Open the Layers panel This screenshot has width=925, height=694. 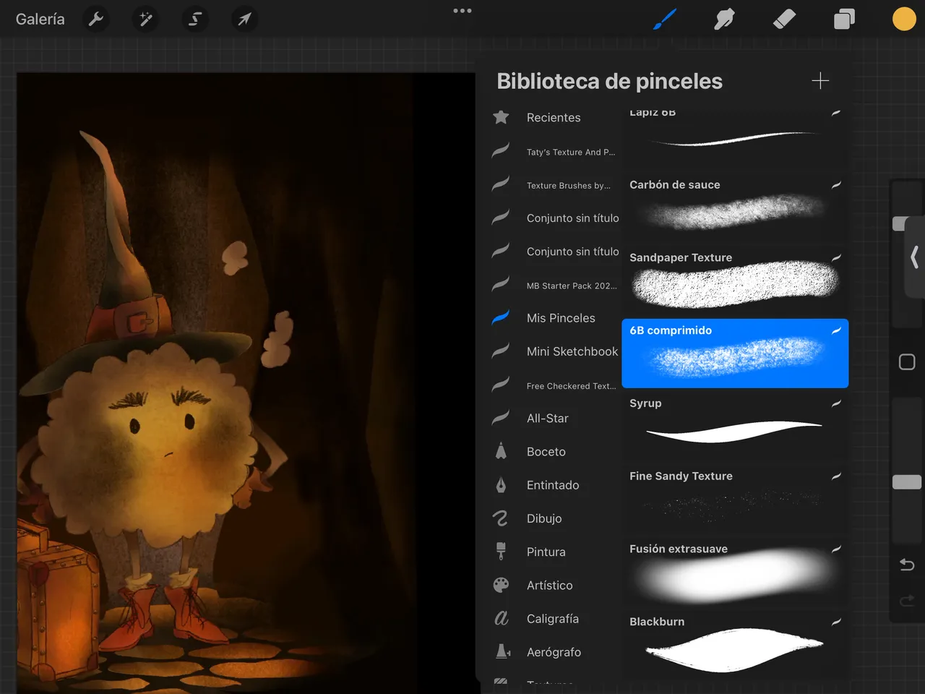click(844, 20)
